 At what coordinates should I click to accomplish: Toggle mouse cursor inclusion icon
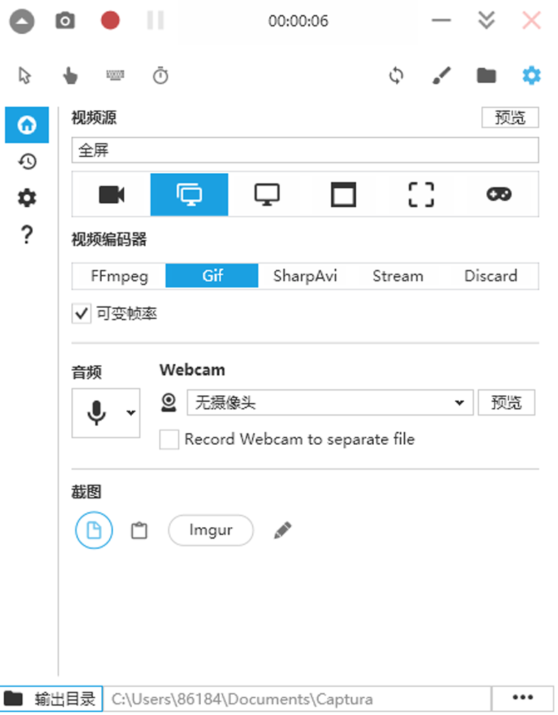click(x=25, y=75)
